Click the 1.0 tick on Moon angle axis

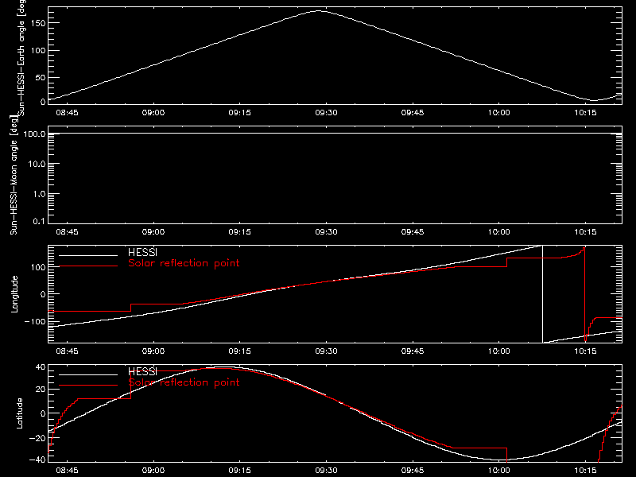39,194
